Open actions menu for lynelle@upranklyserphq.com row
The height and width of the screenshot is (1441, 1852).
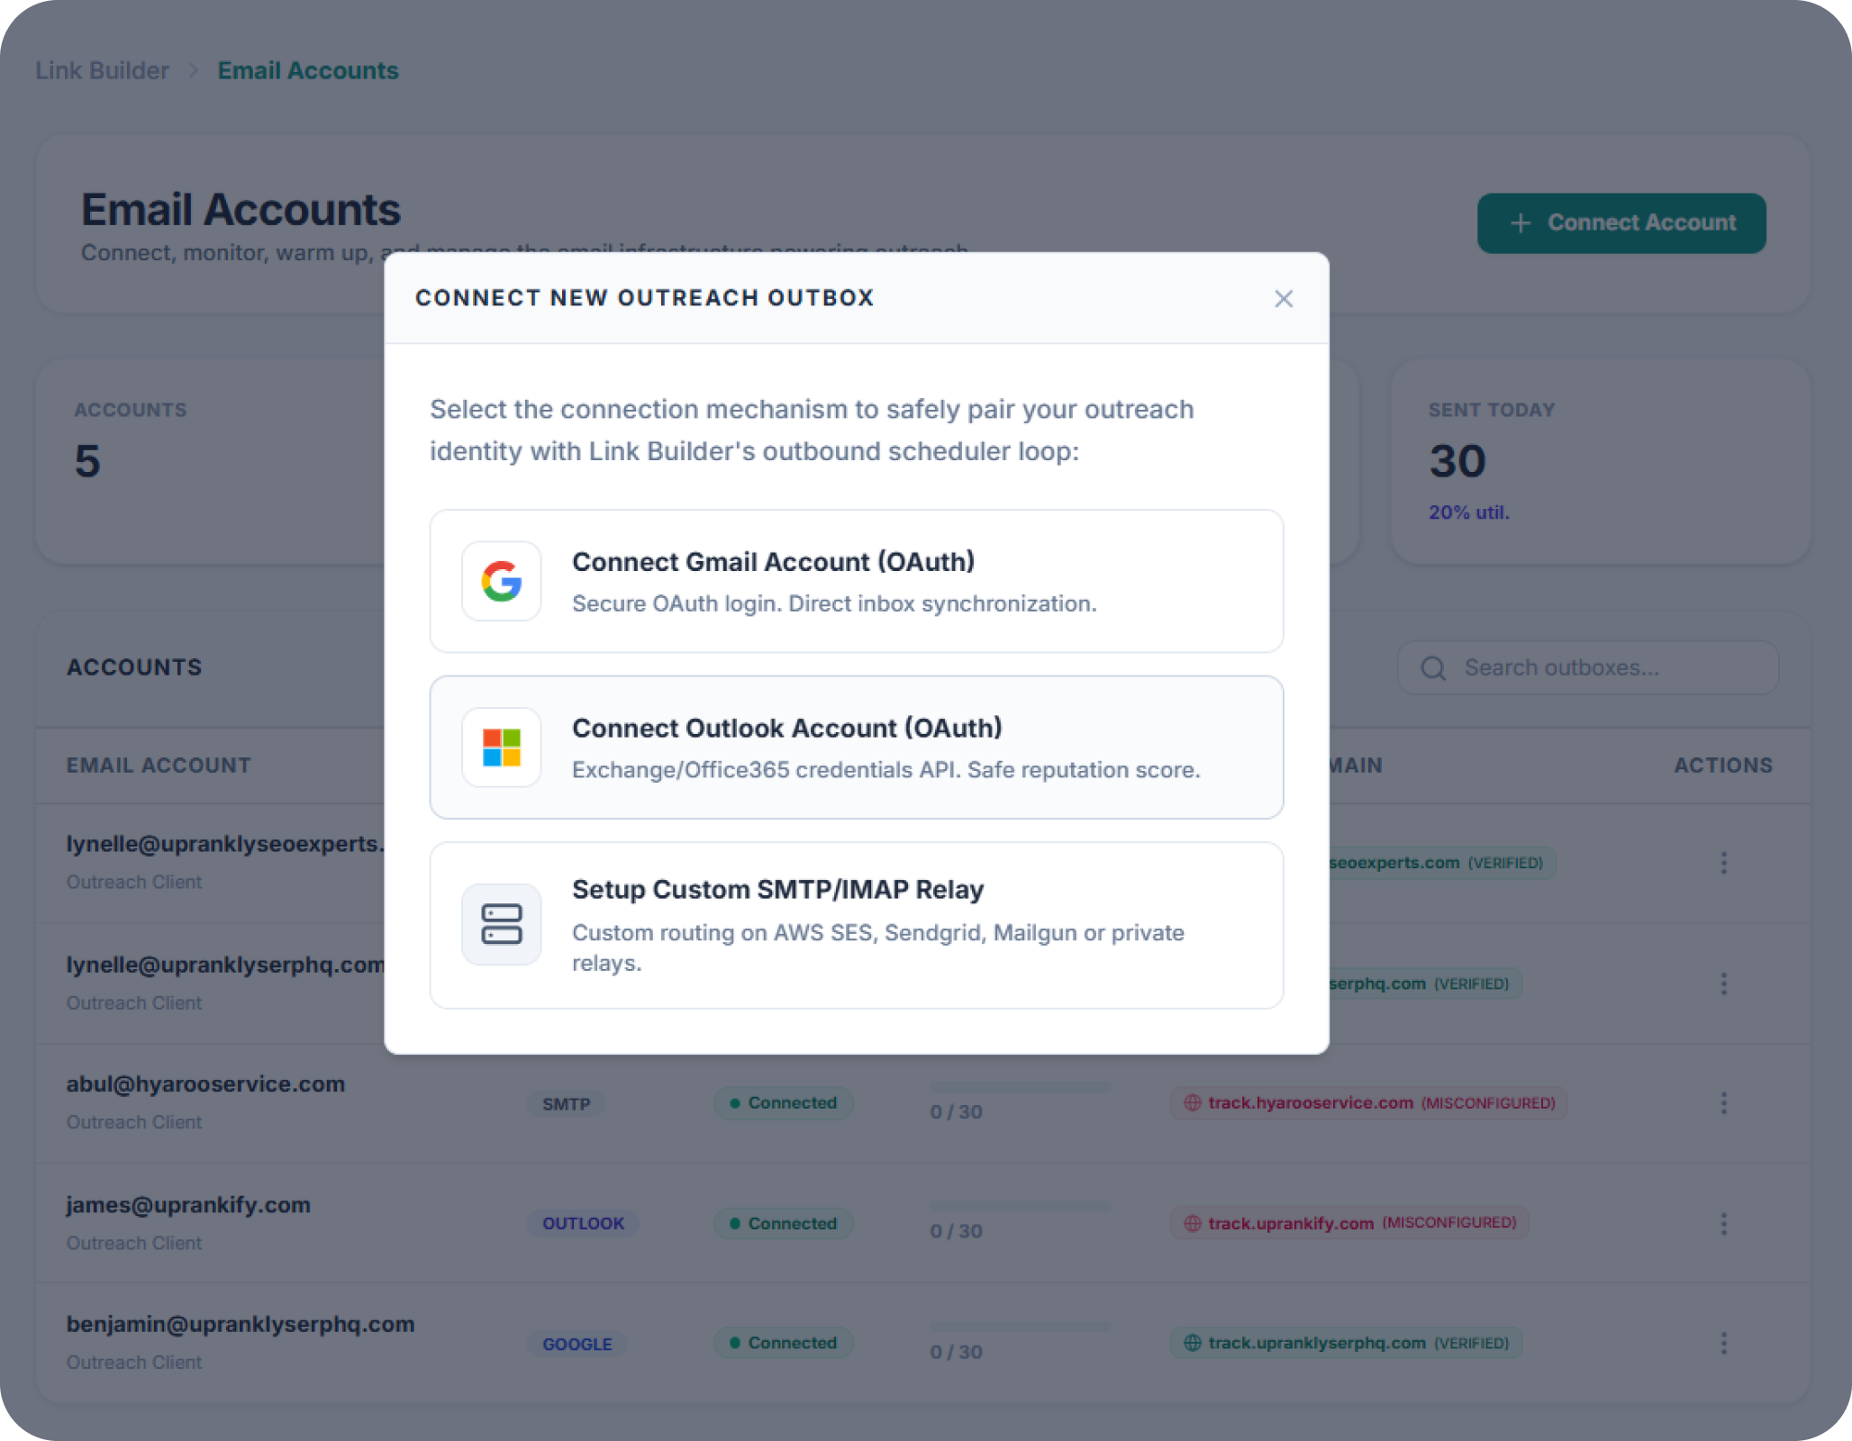pyautogui.click(x=1723, y=983)
